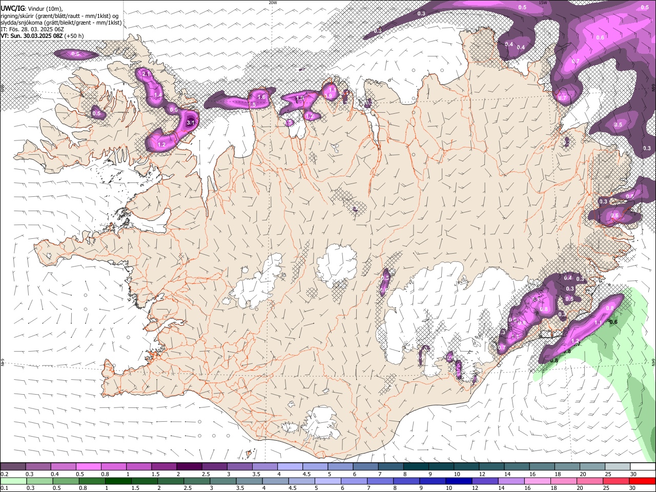Click the darkest green lower swatch between 1 and 1.5
656x492 pixels.
[x=118, y=481]
